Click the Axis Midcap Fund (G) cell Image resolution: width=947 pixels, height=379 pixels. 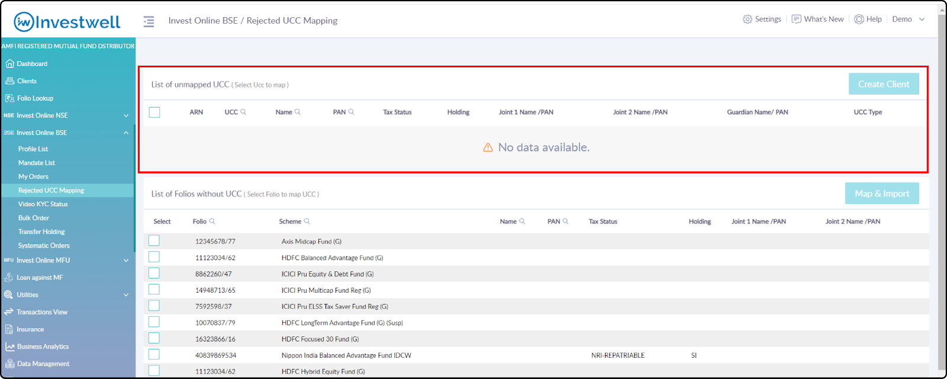[311, 241]
